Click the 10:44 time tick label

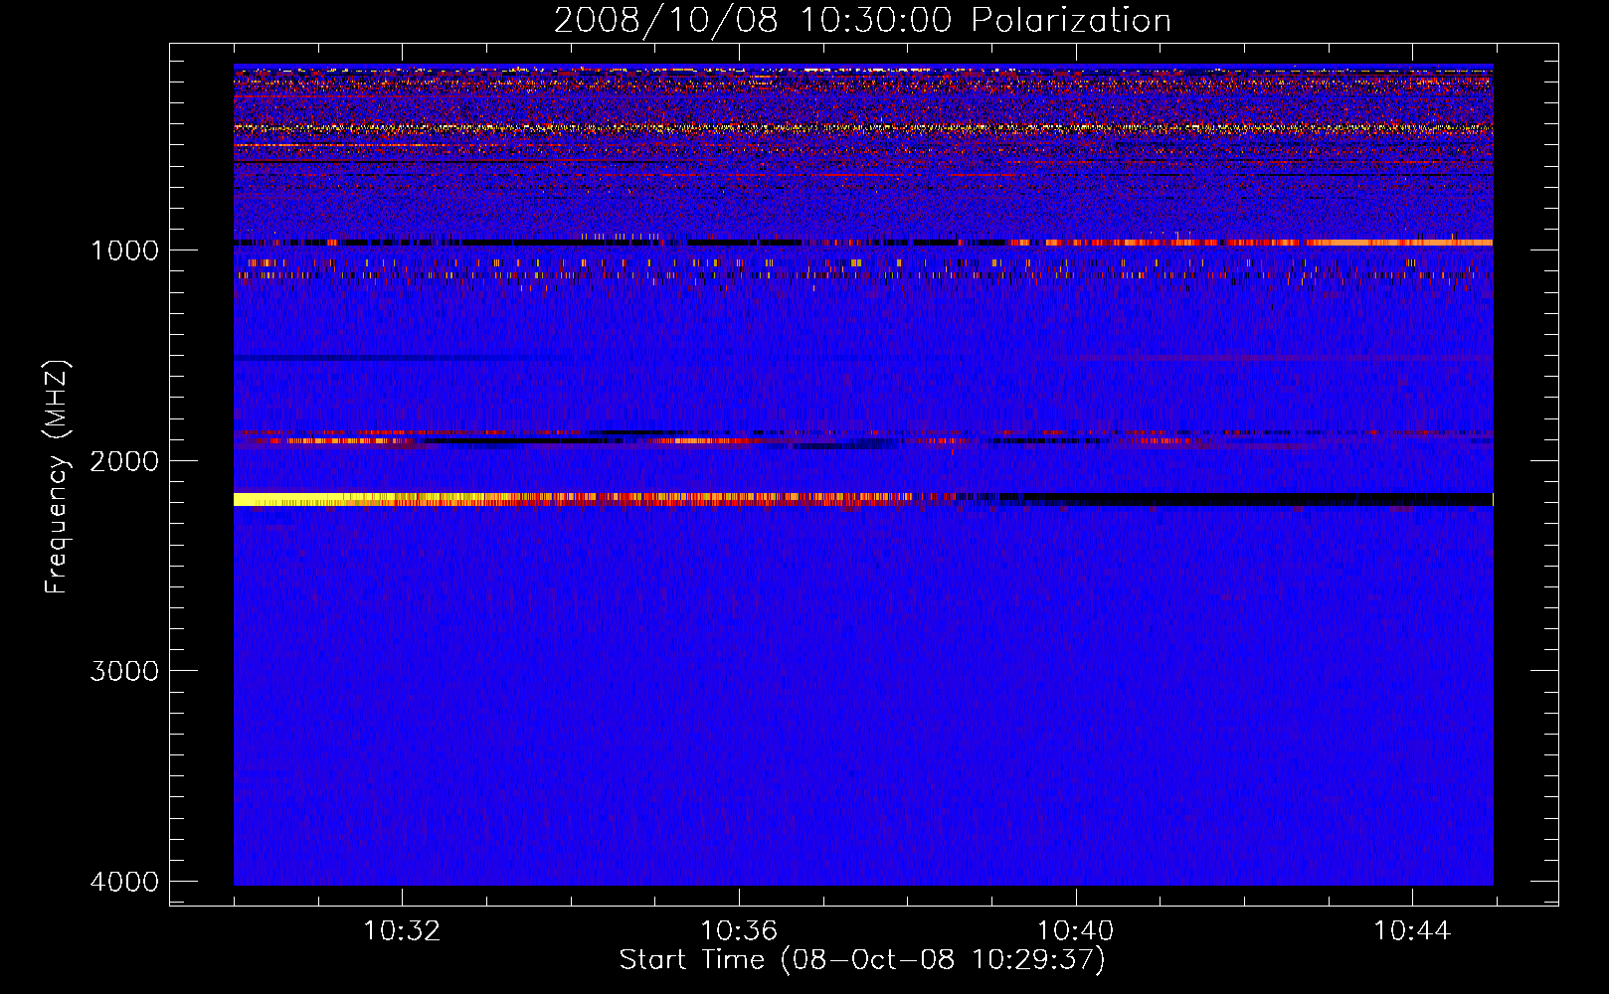(x=1412, y=931)
